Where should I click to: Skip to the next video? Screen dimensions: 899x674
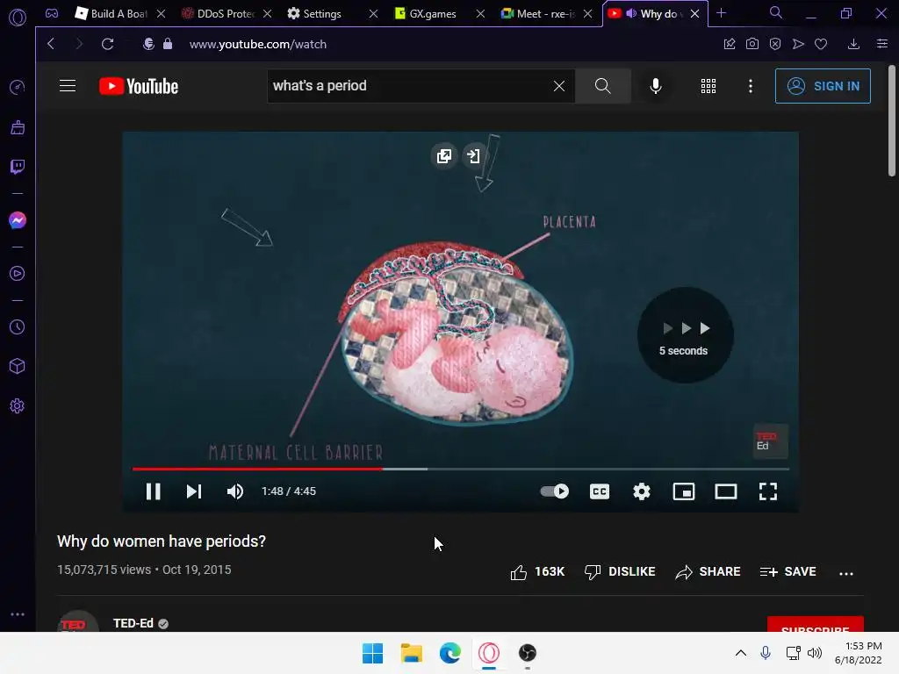[194, 491]
